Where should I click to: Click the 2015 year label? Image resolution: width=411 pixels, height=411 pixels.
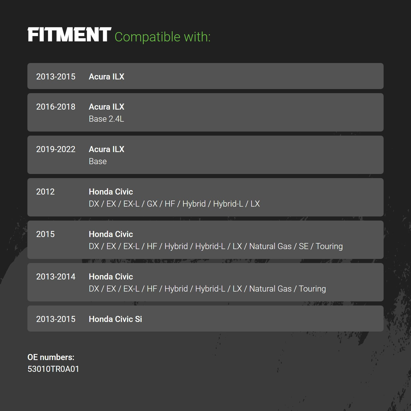point(45,234)
